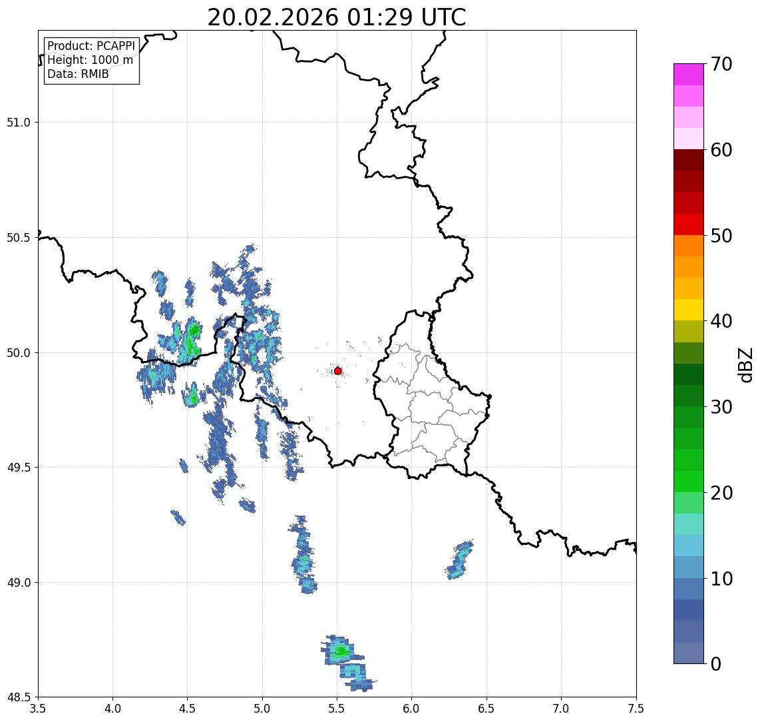Viewport: 762px width, 722px height.
Task: Click longitude axis label 6.5
Action: (x=486, y=709)
